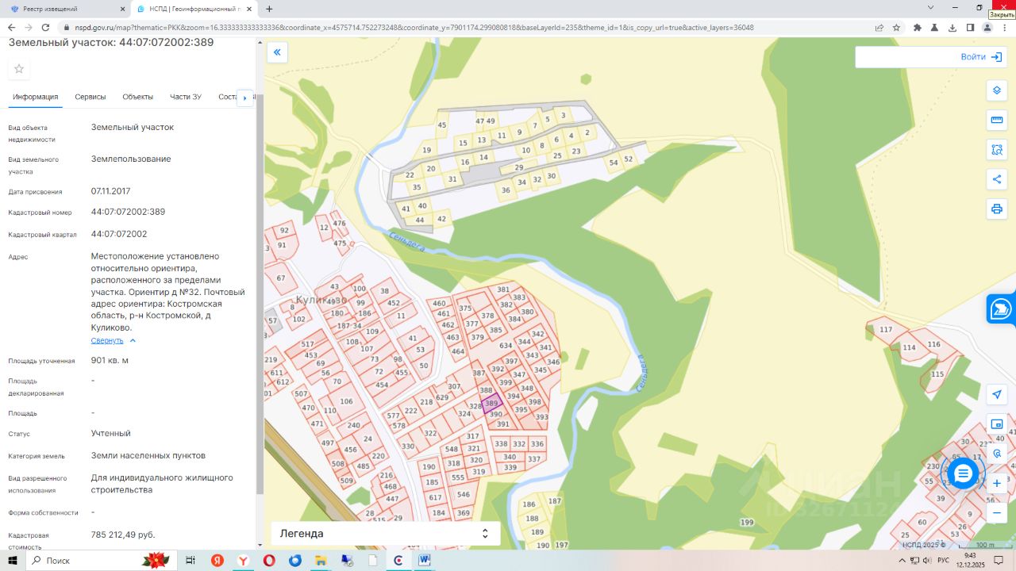
Task: Expand the Легенда dropdown
Action: click(485, 534)
